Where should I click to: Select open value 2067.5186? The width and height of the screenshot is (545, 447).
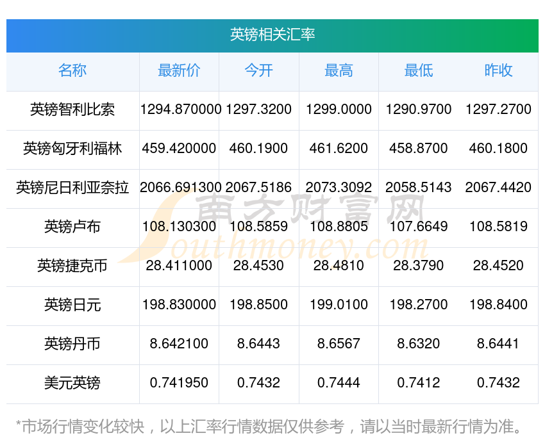(258, 188)
